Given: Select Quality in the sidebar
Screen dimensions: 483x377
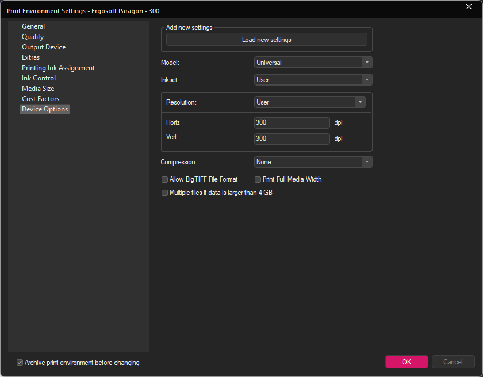Looking at the screenshot, I should click(33, 37).
